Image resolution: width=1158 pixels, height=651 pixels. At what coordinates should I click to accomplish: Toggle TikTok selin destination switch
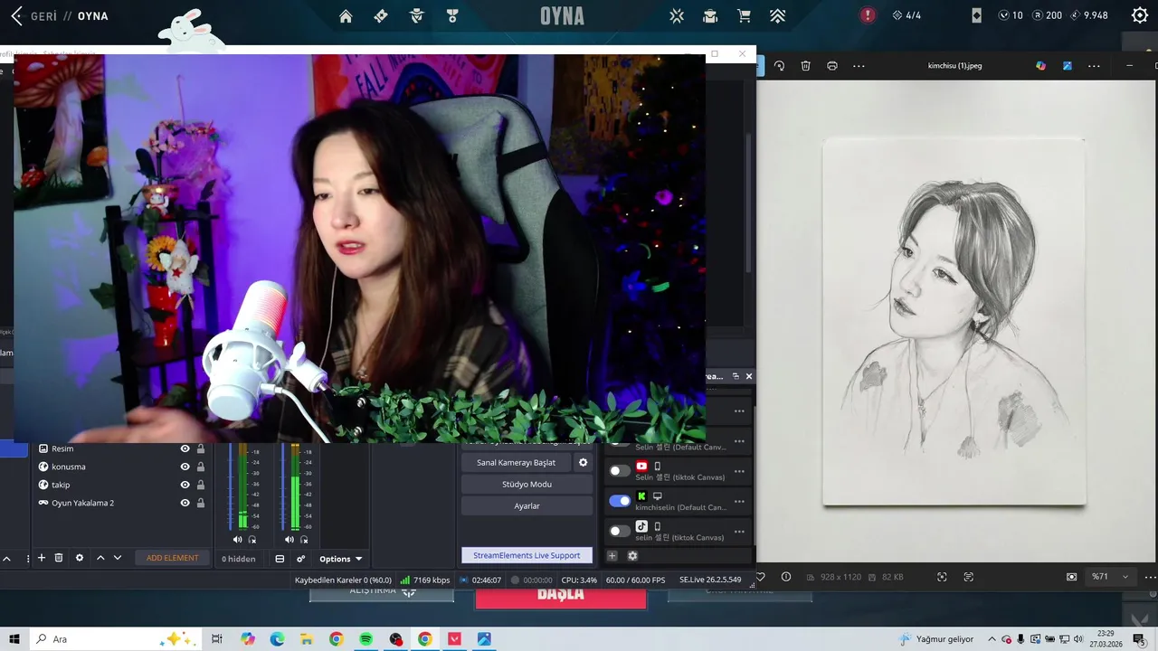click(x=620, y=531)
